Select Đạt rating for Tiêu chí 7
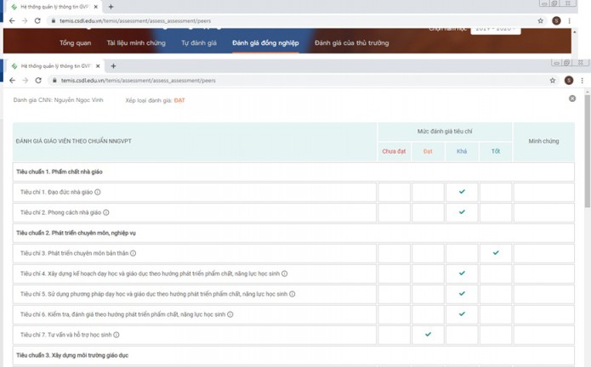The image size is (591, 367). (428, 335)
